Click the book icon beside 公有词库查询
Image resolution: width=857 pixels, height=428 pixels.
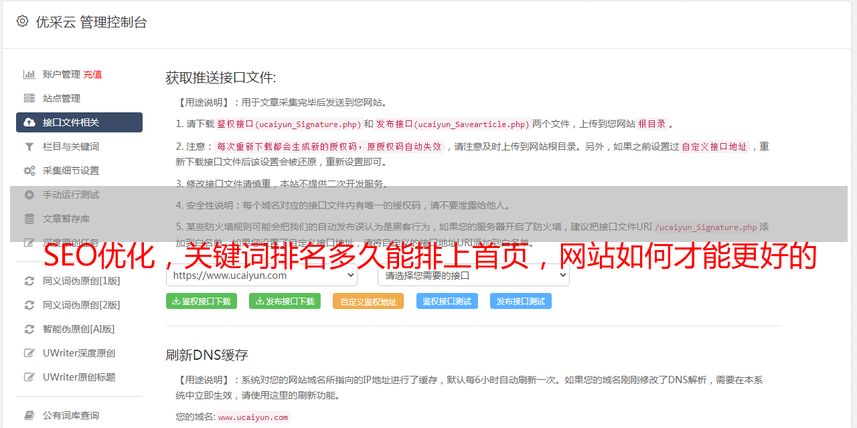[29, 415]
